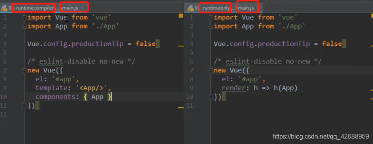Click 'vue' string on line 1 in runtimecompiler
The image size is (373, 144).
point(102,18)
